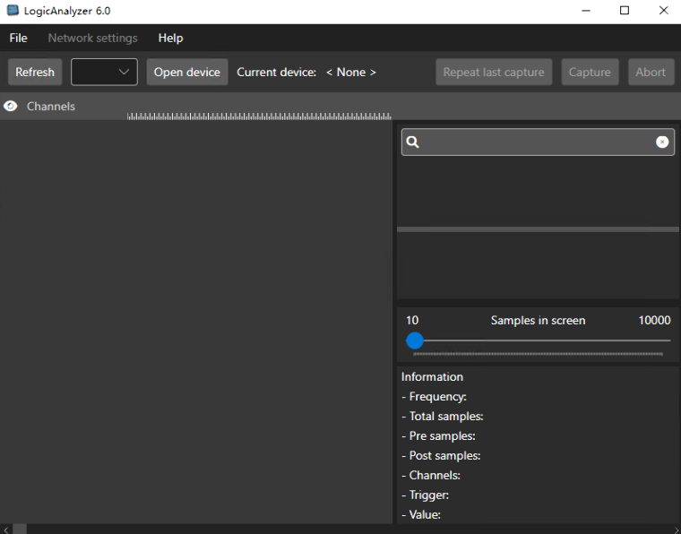Click the '10000' slider maximum label

coord(654,321)
